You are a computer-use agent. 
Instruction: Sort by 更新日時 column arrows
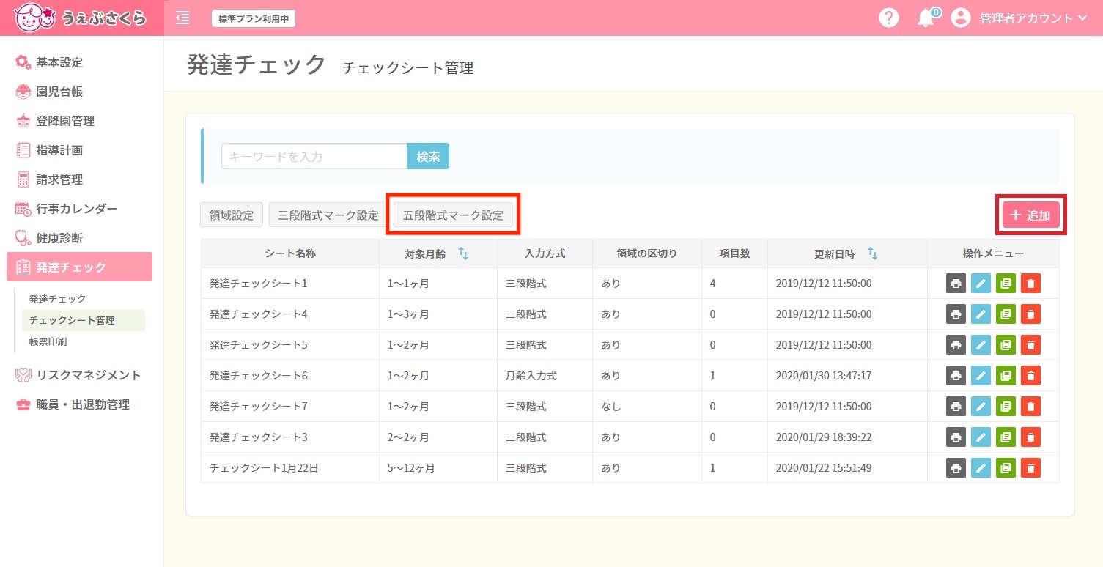click(x=872, y=253)
